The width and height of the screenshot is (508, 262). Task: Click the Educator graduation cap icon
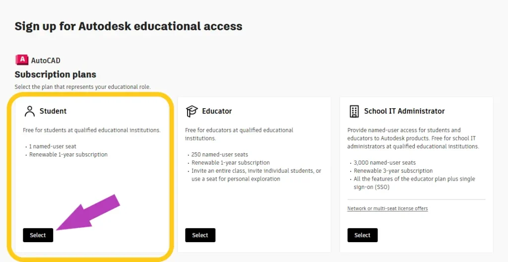coord(192,111)
